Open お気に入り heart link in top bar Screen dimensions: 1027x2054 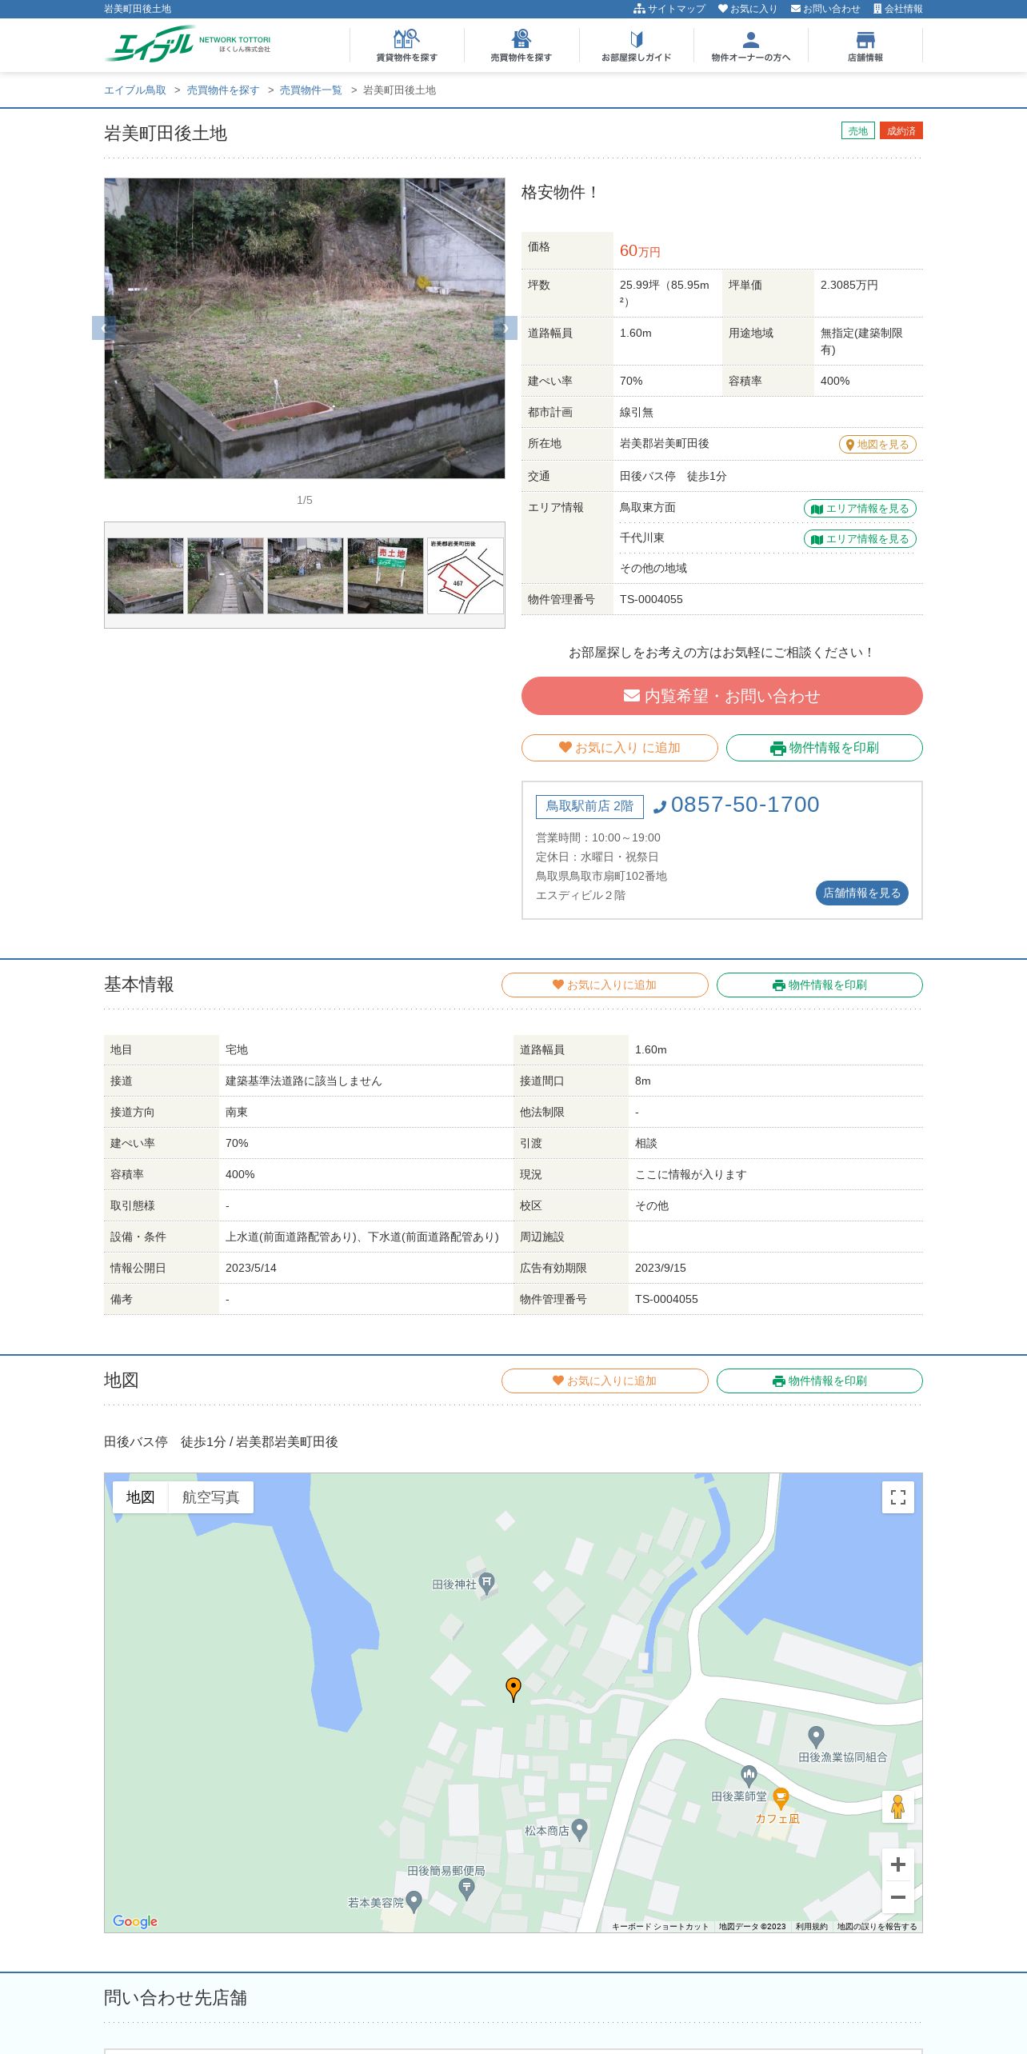748,9
